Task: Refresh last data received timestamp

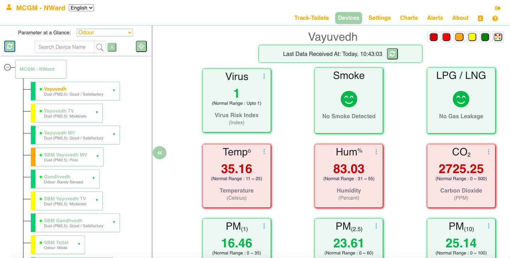Action: click(392, 54)
